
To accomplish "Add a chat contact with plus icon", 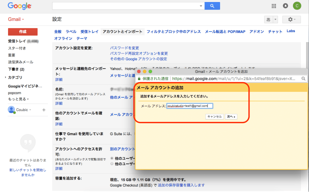I will pos(44,110).
